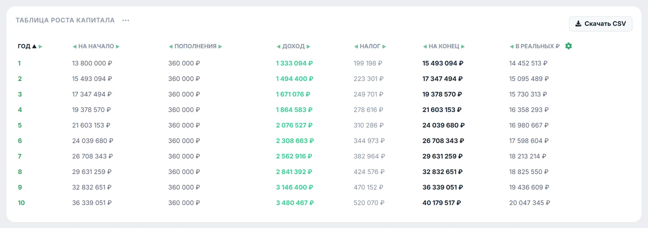
Task: Click the left arrow beside ПОПОЛНЕНИЯ
Action: (171, 46)
